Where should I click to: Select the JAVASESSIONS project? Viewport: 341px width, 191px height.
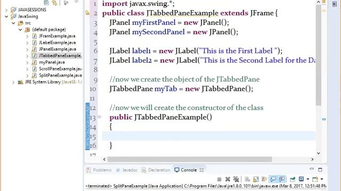click(32, 10)
